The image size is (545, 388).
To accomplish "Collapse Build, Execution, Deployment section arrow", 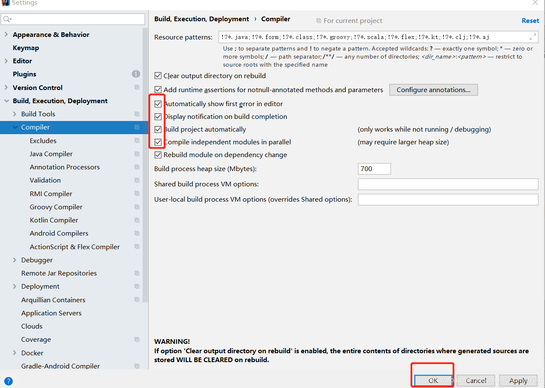I will 6,101.
